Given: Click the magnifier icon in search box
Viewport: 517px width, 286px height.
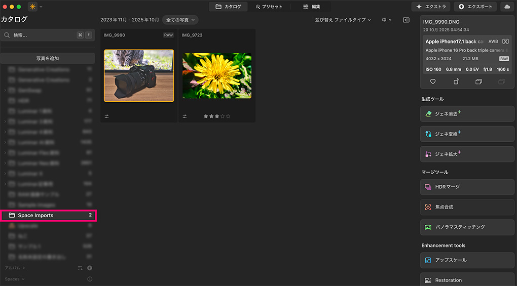Looking at the screenshot, I should [x=7, y=35].
